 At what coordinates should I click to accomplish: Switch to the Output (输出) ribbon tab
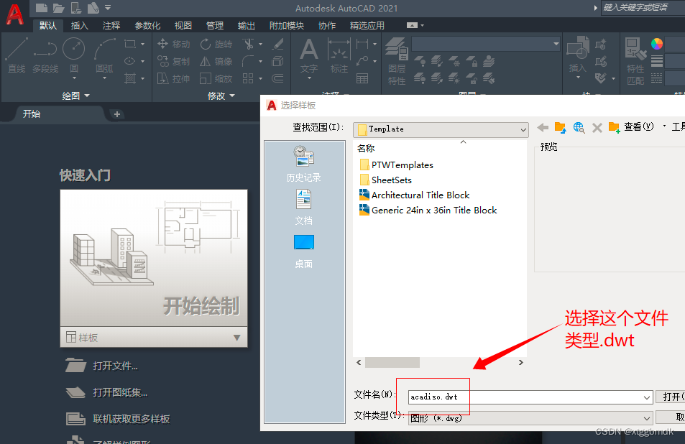coord(246,25)
